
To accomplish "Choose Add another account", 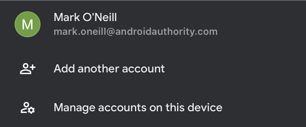I will point(109,69).
